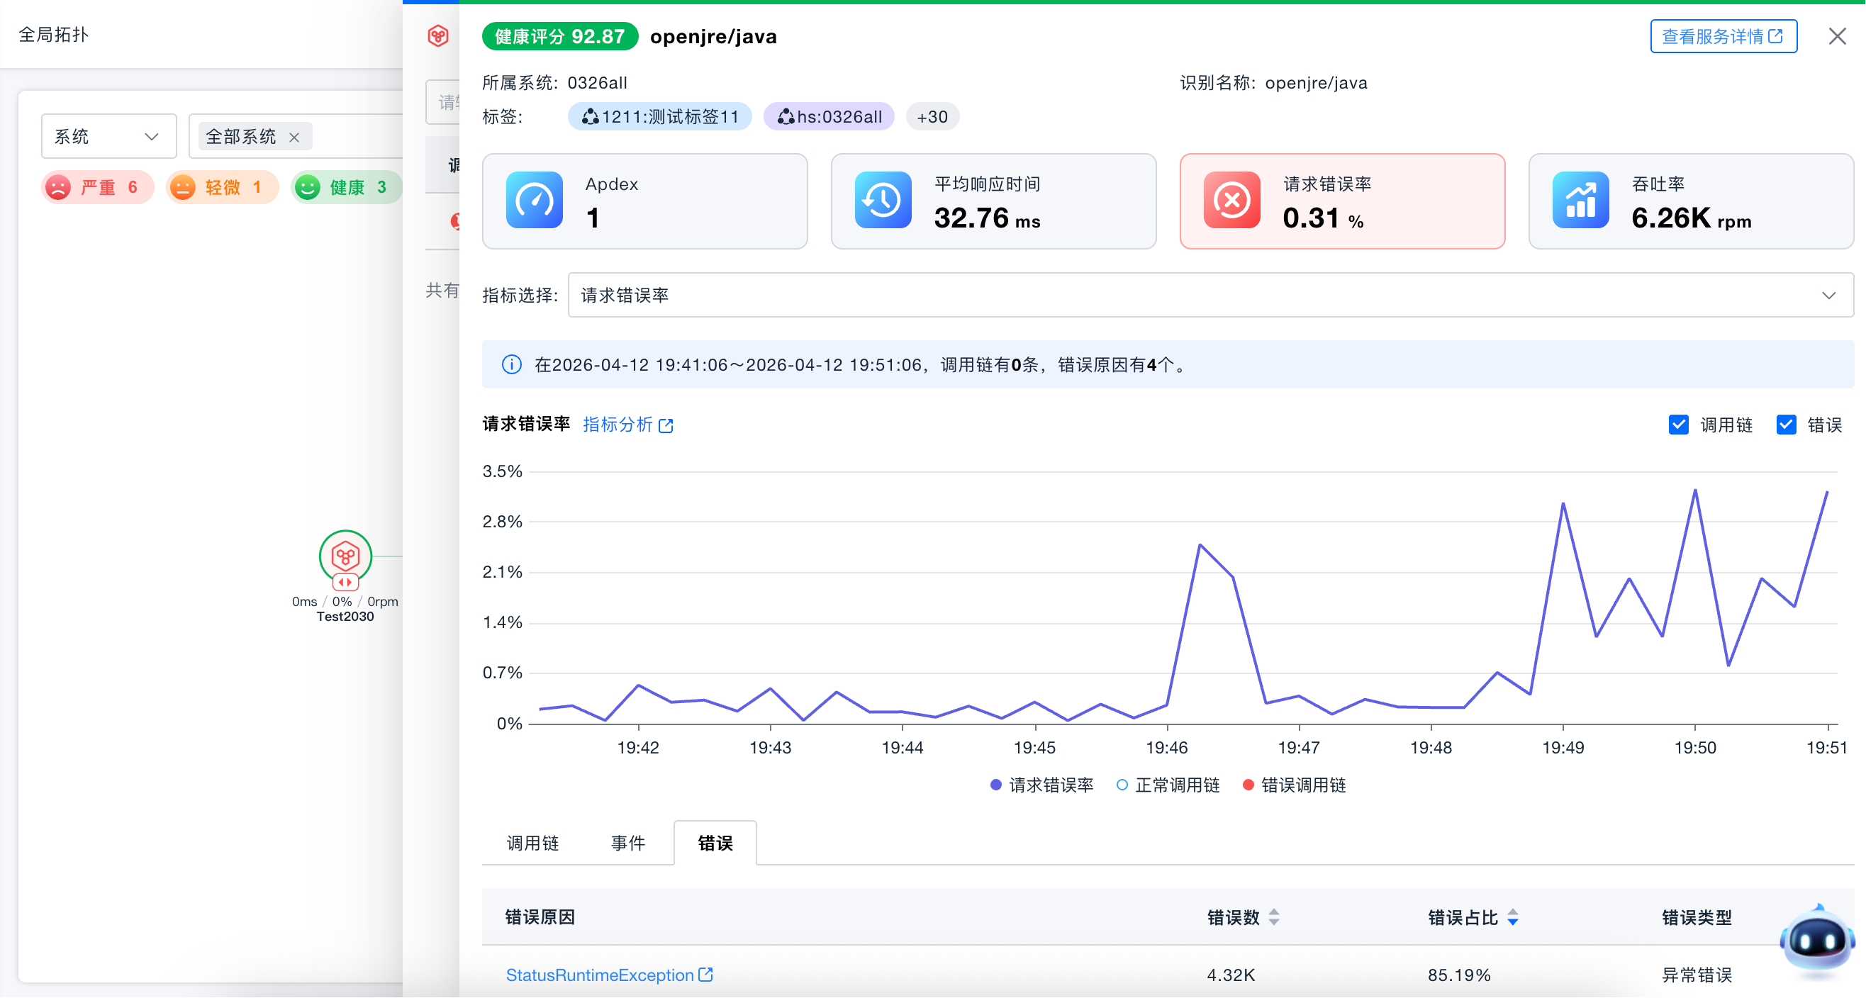Viewport: 1866px width, 998px height.
Task: Click the 85.19% error ratio cell
Action: [x=1459, y=975]
